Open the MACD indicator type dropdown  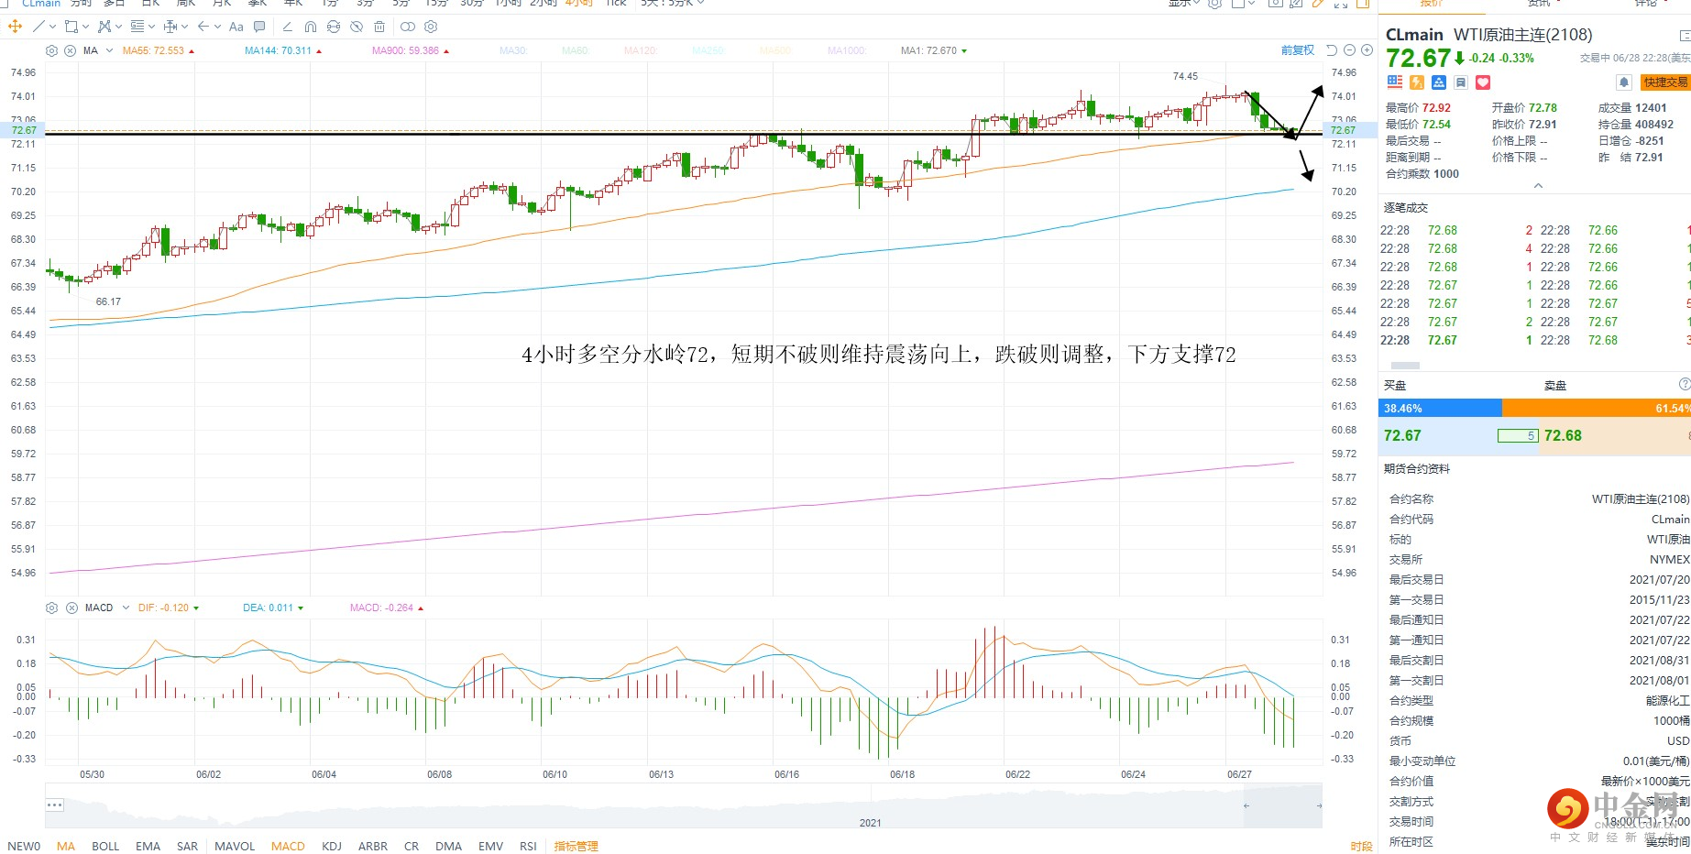click(126, 608)
